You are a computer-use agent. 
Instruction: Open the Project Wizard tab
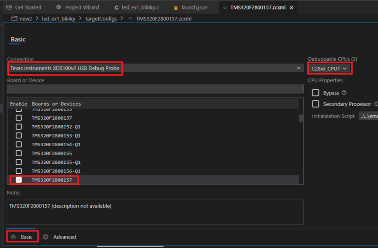pos(82,7)
